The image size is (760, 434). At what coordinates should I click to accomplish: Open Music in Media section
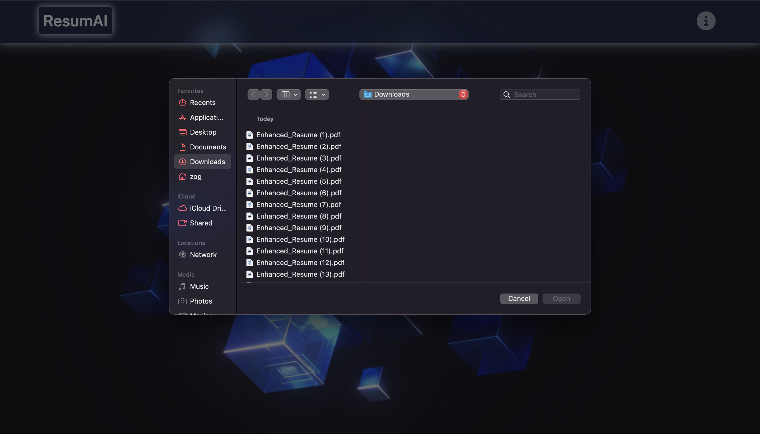coord(199,286)
